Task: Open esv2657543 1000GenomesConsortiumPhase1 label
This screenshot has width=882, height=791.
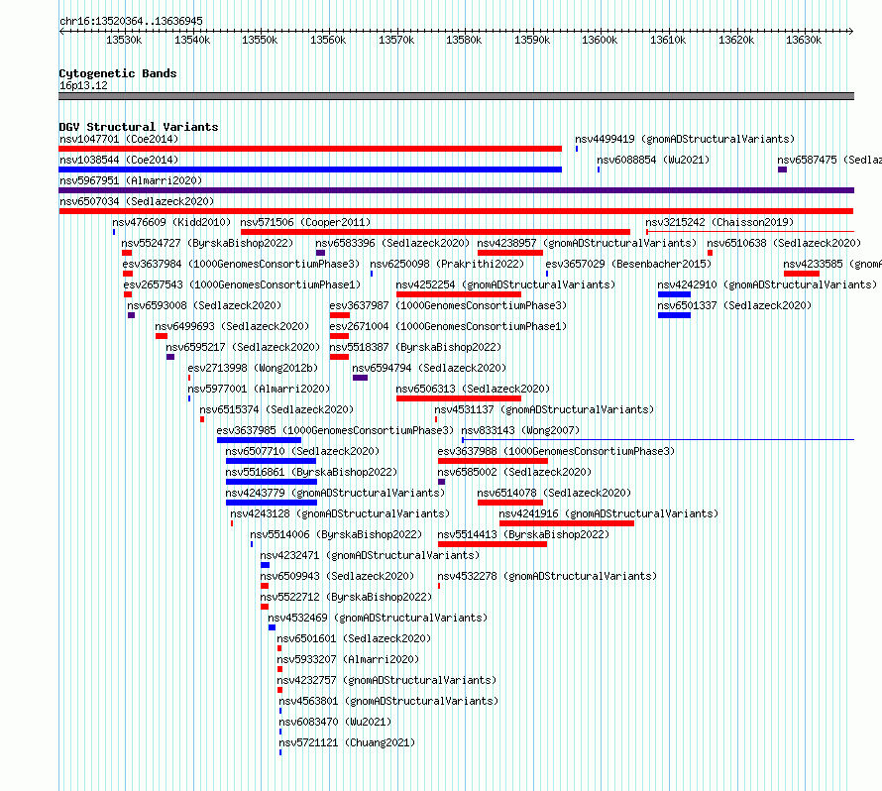Action: [243, 284]
